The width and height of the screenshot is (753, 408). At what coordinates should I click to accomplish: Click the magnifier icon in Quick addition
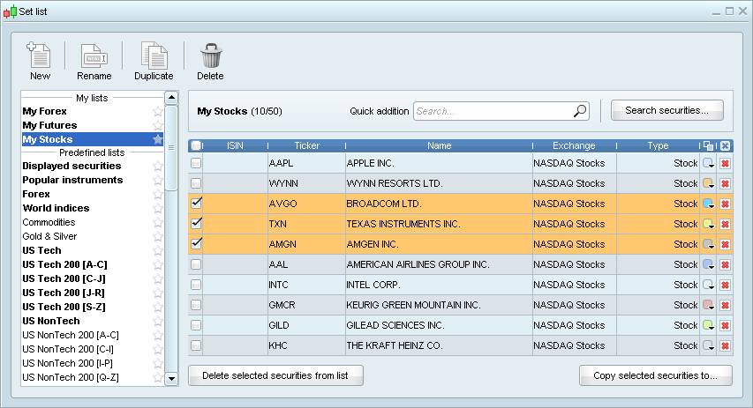pyautogui.click(x=580, y=111)
